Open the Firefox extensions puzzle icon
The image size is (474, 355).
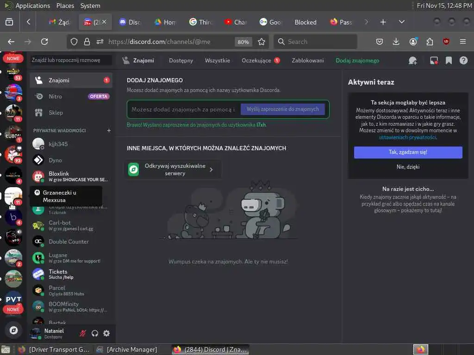click(x=430, y=42)
